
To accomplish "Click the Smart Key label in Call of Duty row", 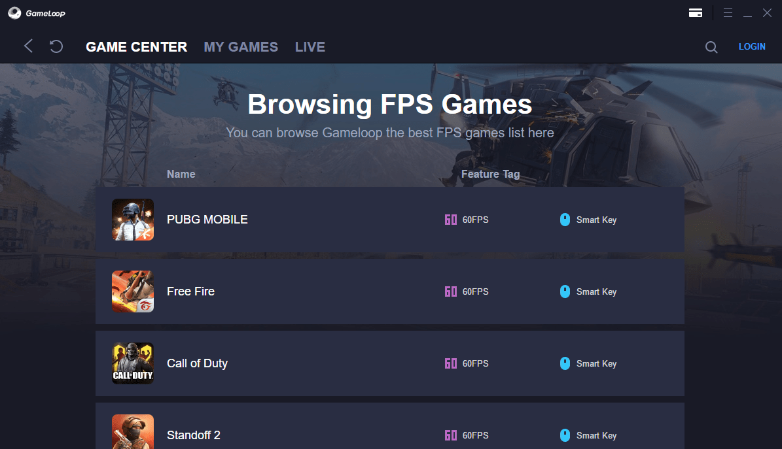I will 596,364.
